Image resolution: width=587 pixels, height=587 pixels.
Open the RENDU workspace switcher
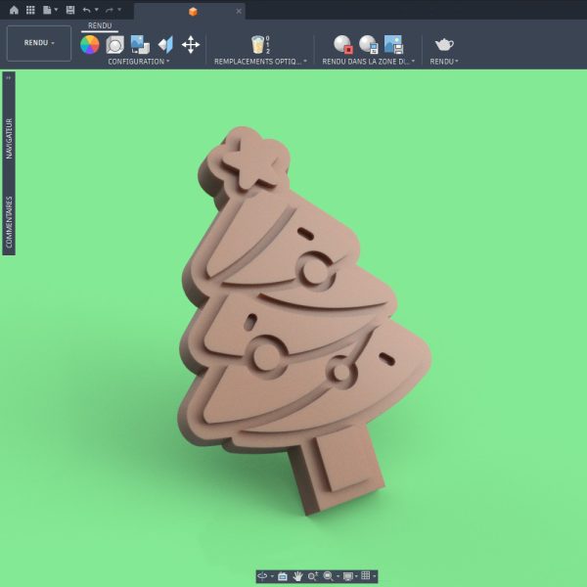pos(39,43)
